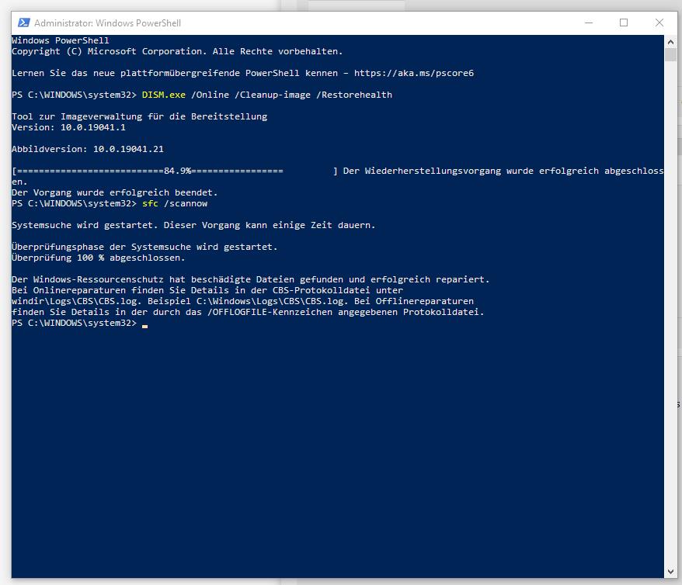Screen dimensions: 682x585
Task: Click 'Systemsuche wird gestartet' line
Action: pos(193,225)
